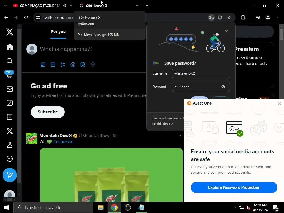Viewport: 284px width, 213px height.
Task: Open the Windows Start menu
Action: tap(7, 207)
